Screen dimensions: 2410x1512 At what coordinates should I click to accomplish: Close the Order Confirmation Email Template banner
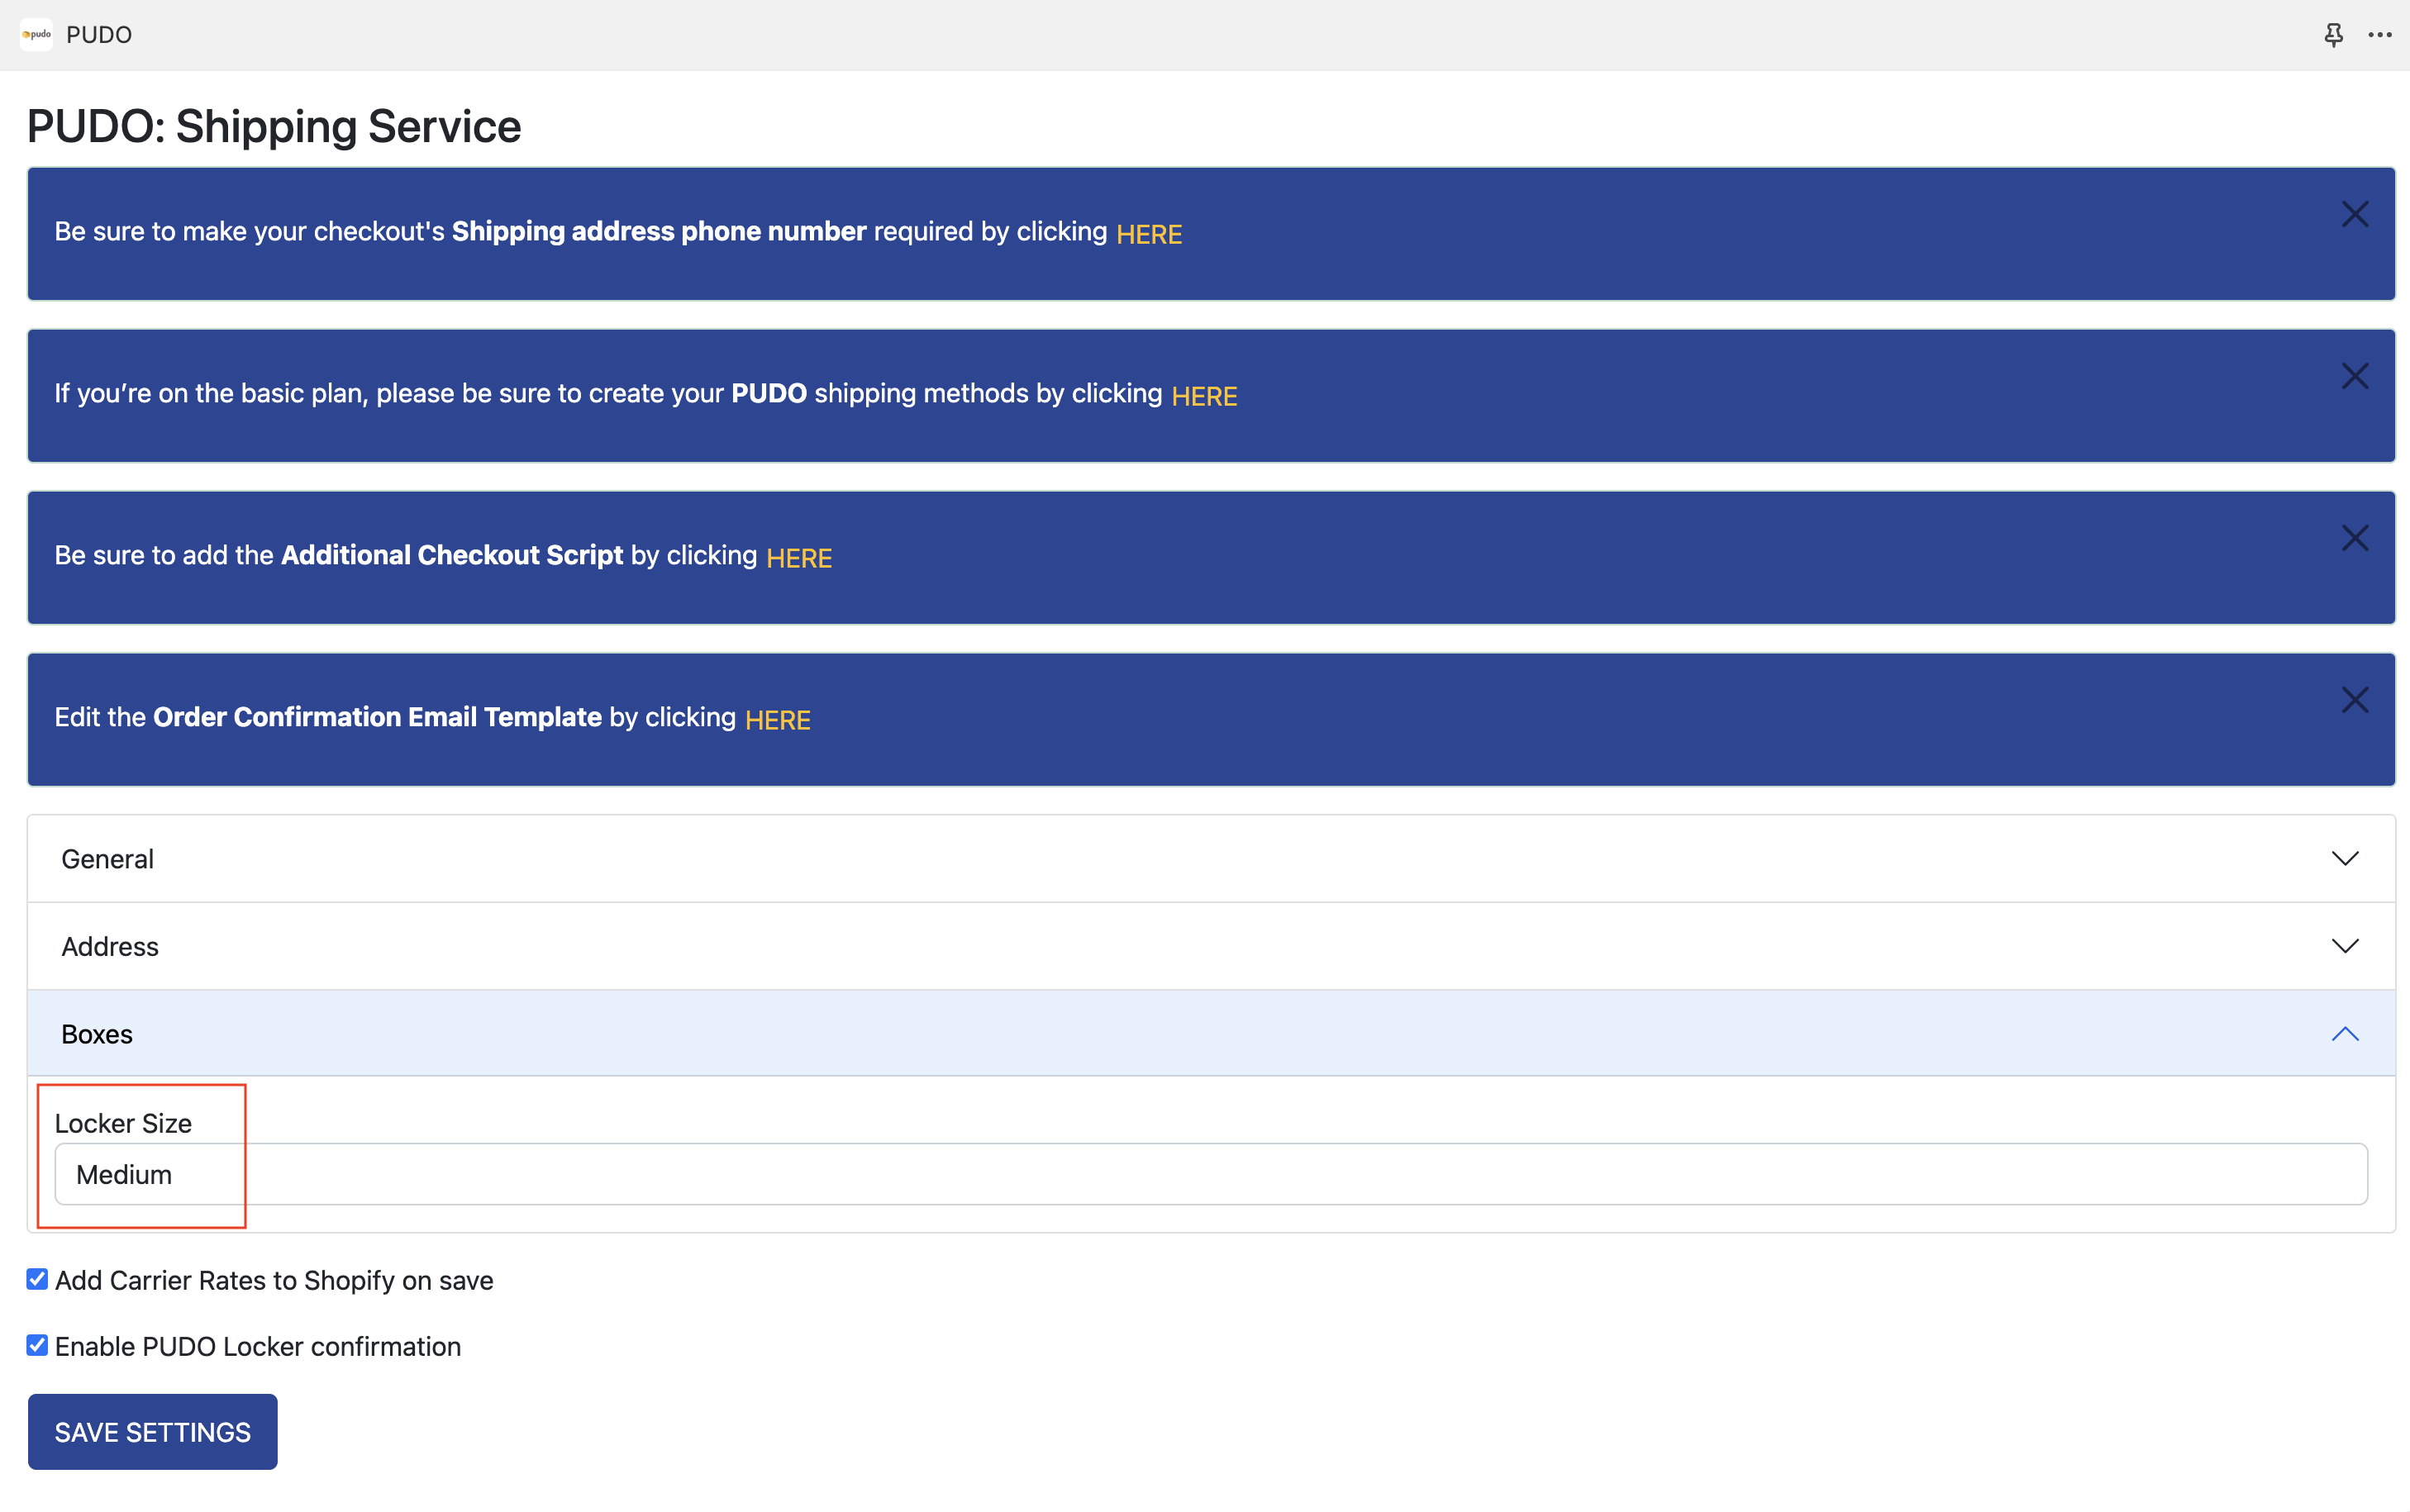2355,700
